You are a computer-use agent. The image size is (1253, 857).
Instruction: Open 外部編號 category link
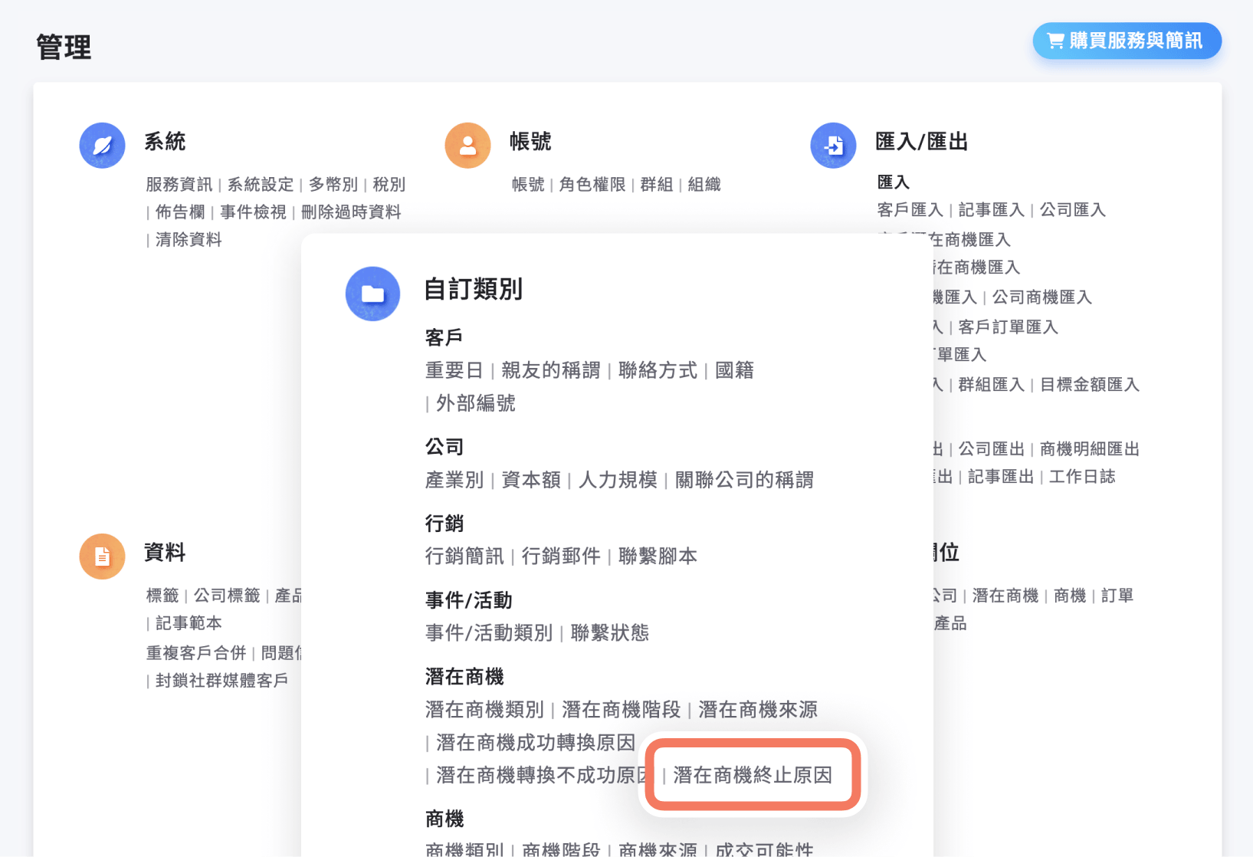click(x=476, y=404)
